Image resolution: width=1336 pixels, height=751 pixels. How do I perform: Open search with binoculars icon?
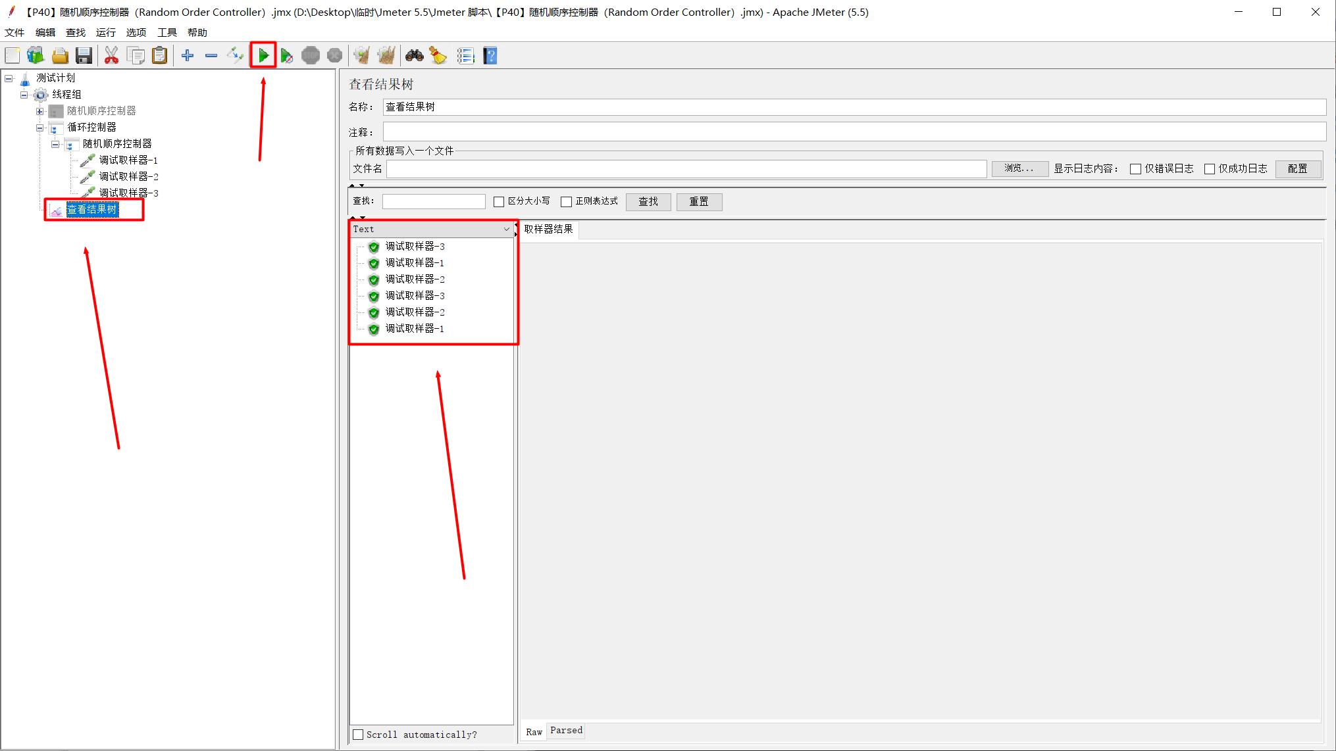coord(415,56)
